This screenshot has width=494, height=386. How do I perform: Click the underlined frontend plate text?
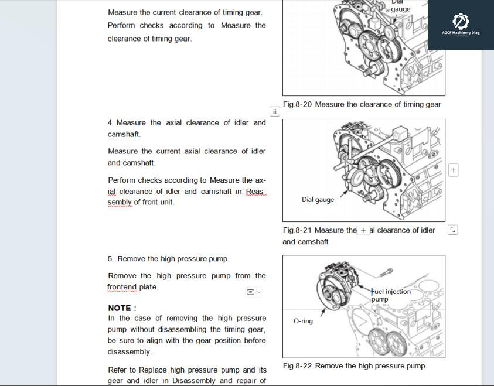point(121,287)
